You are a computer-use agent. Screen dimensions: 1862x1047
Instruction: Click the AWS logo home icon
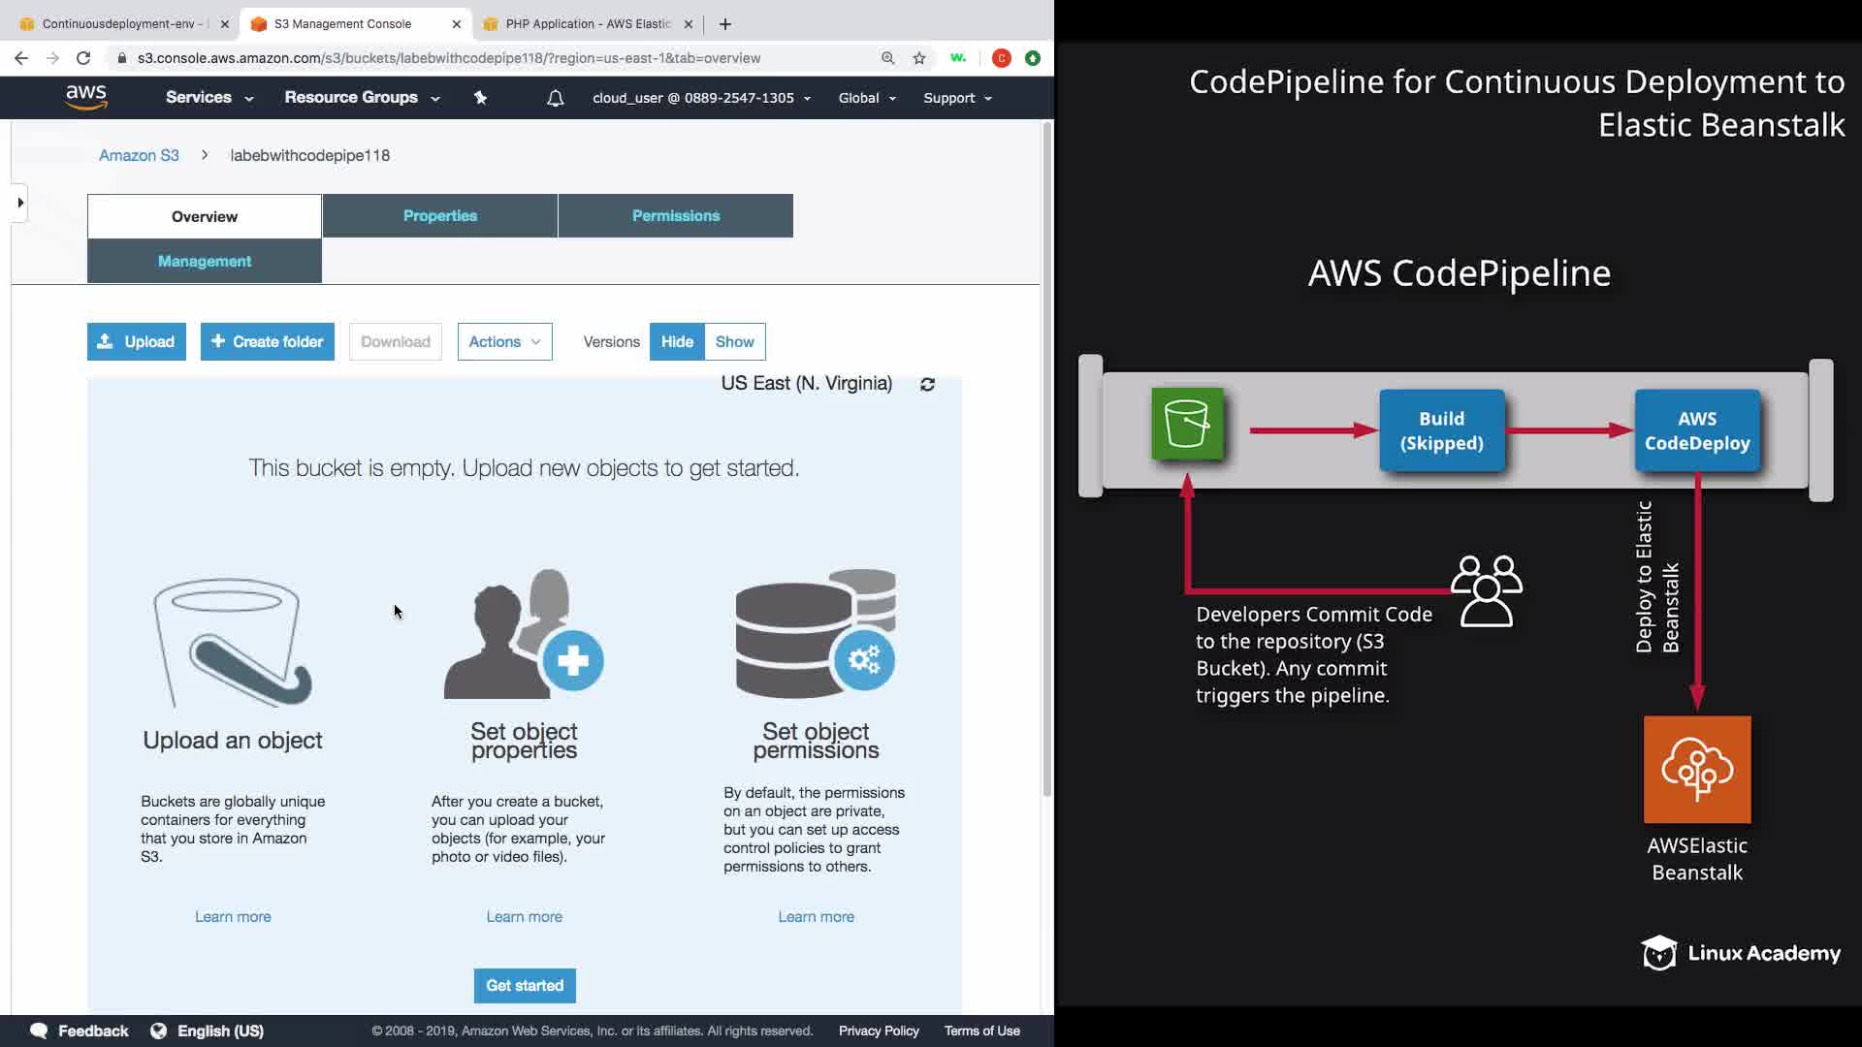tap(85, 97)
